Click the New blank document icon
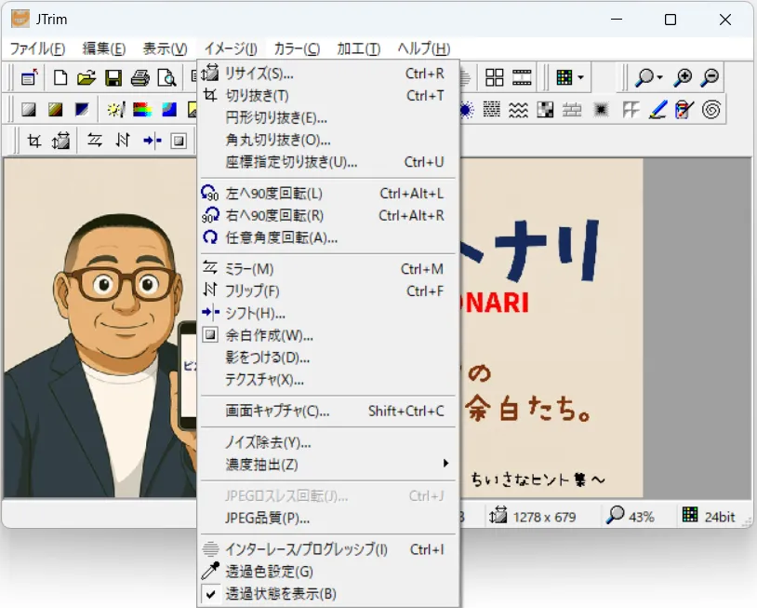Screen dimensions: 757x608 click(x=60, y=78)
